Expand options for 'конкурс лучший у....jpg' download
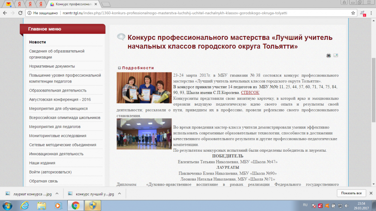The image size is (376, 211). click(120, 193)
